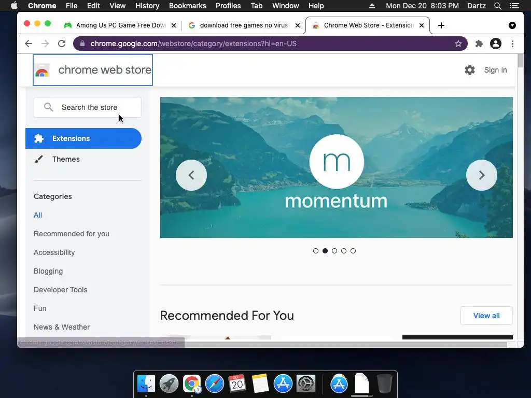
Task: Bookmark this page with the star icon
Action: (458, 44)
